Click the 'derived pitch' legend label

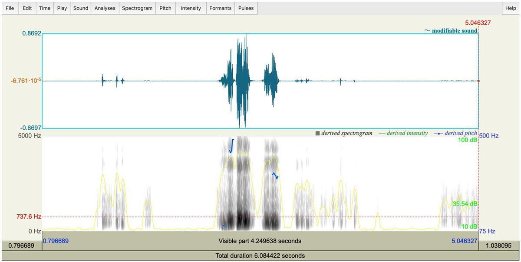(455, 133)
